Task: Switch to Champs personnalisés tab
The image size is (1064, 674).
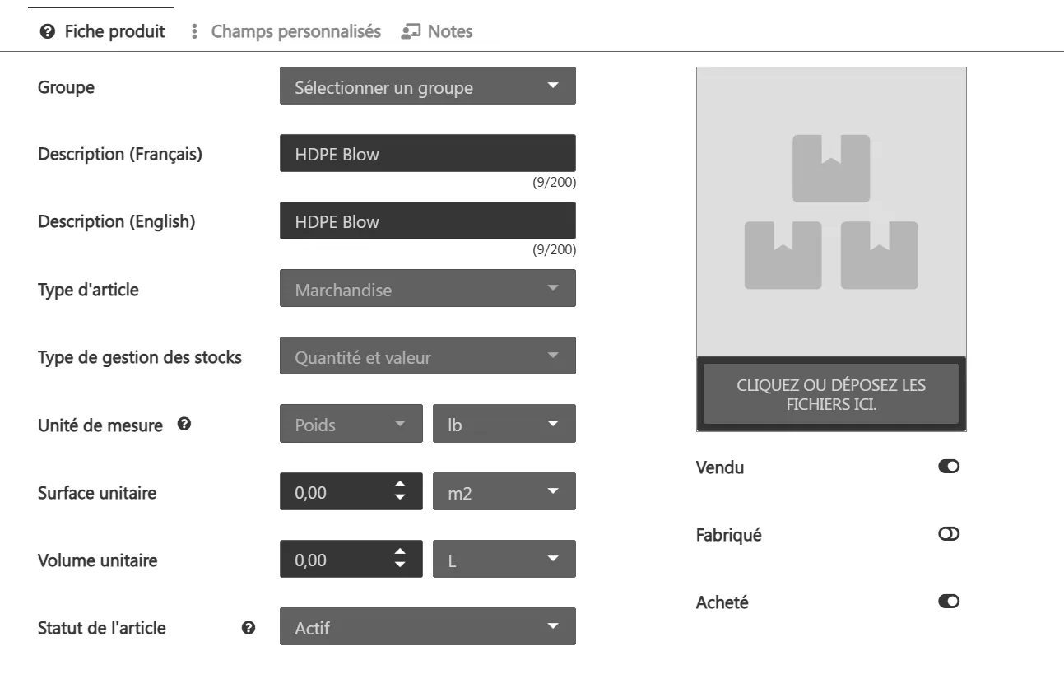Action: coord(286,31)
